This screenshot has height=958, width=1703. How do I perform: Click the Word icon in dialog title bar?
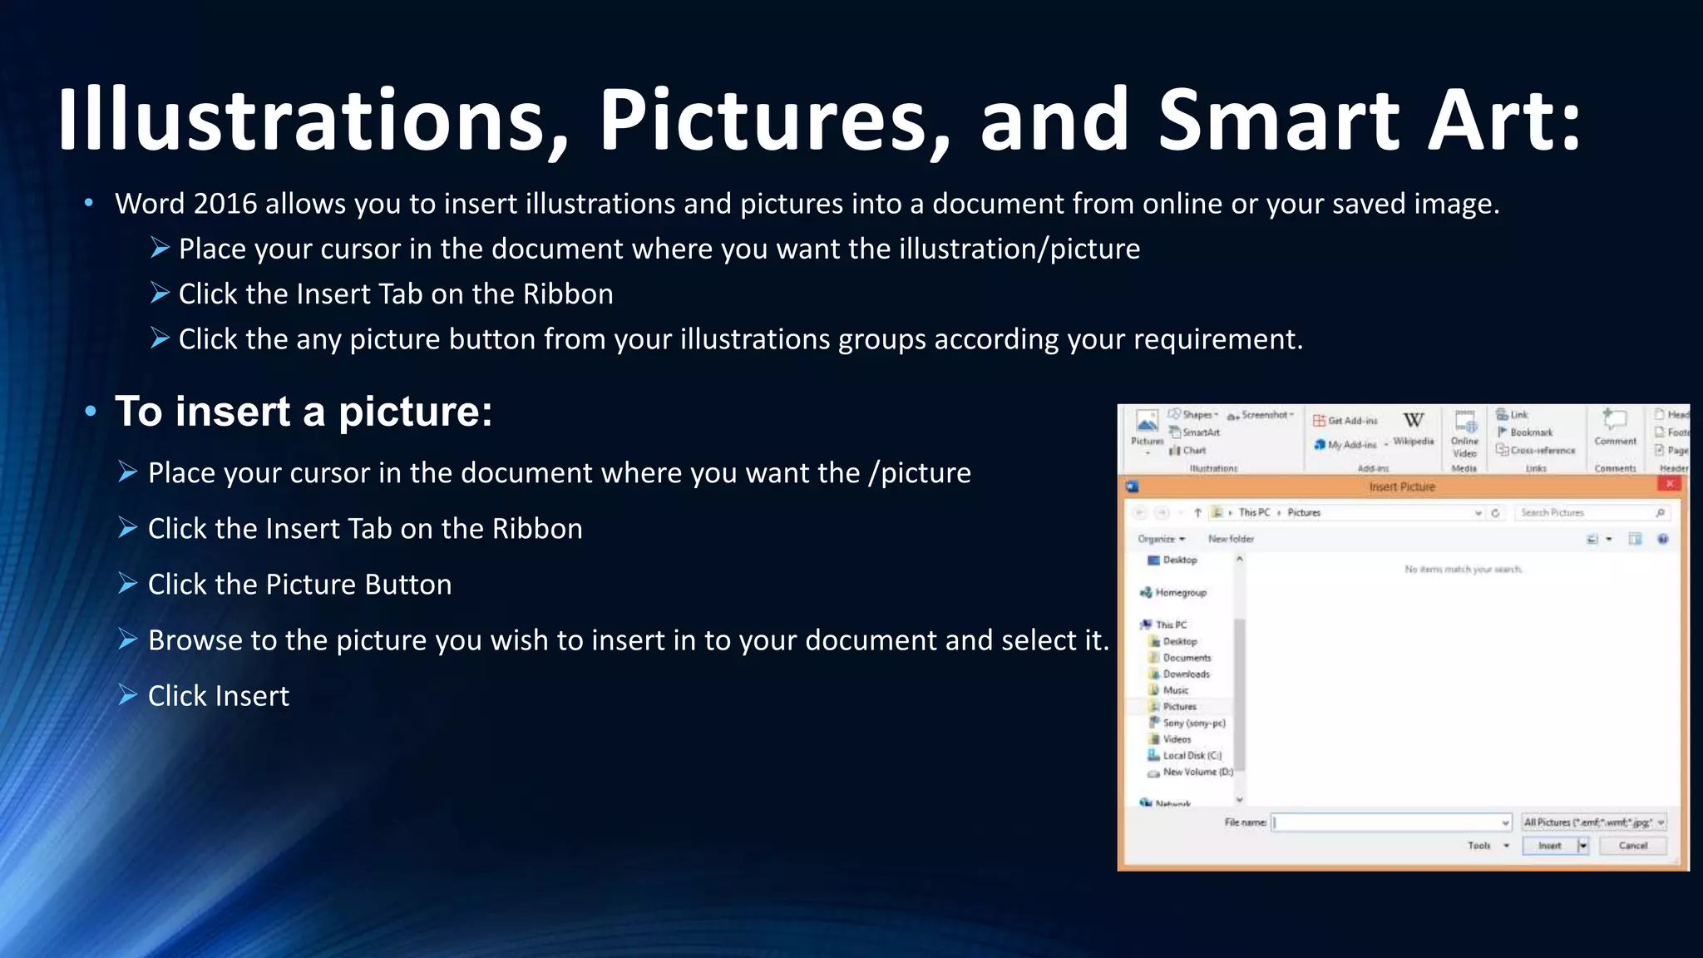[1132, 486]
